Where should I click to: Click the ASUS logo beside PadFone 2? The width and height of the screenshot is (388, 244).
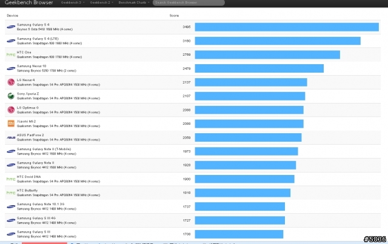tap(11, 137)
